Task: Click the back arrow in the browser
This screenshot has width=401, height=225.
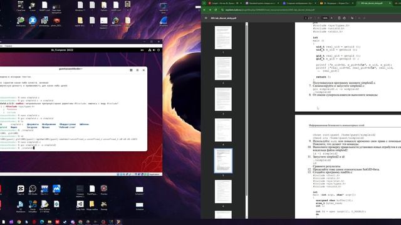Action: click(204, 10)
